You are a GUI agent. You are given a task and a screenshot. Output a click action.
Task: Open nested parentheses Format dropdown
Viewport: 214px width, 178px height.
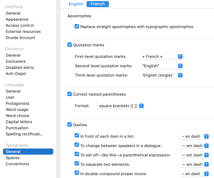(x=120, y=106)
